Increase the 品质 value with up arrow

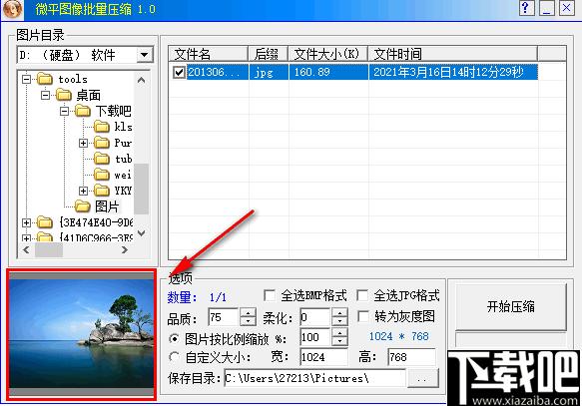[x=248, y=312]
